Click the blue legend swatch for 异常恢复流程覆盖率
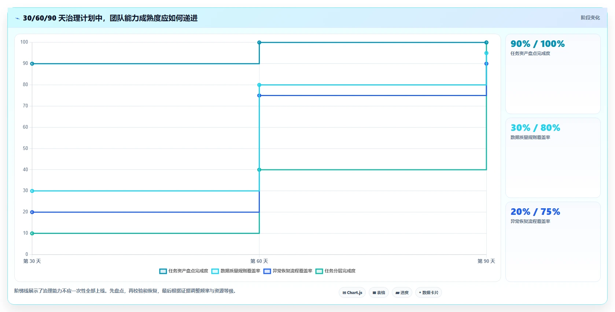The width and height of the screenshot is (615, 312). tap(267, 271)
